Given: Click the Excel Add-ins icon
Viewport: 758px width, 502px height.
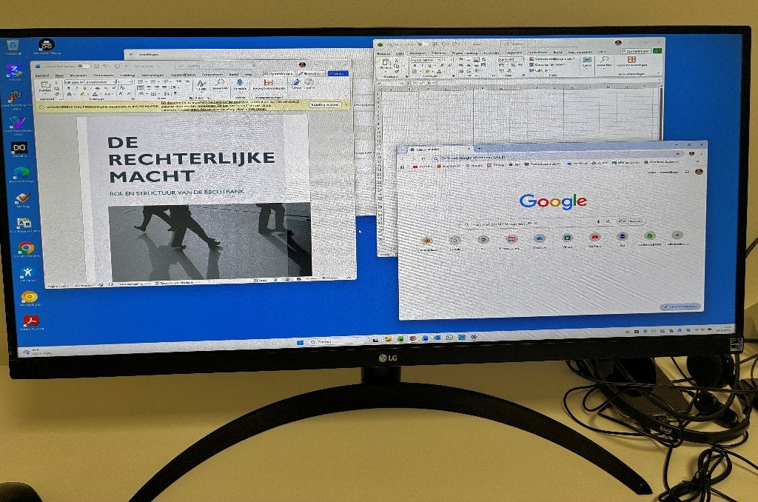Looking at the screenshot, I should coord(631,61).
